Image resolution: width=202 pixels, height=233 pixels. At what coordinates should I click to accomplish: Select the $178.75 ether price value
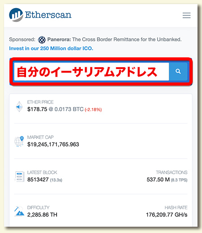37,109
